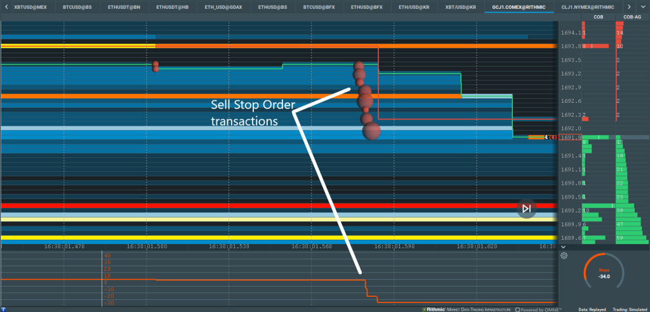Click the red COB ask bar at 1693.8
This screenshot has width=650, height=312.
point(595,46)
